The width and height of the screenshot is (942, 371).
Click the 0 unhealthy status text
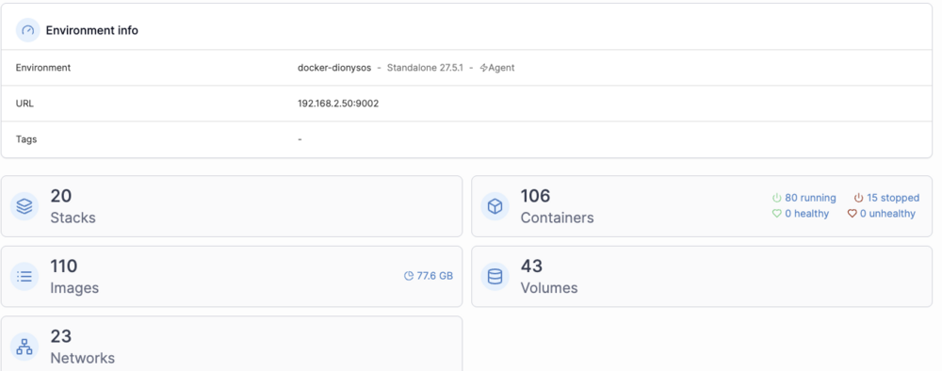[x=888, y=214]
